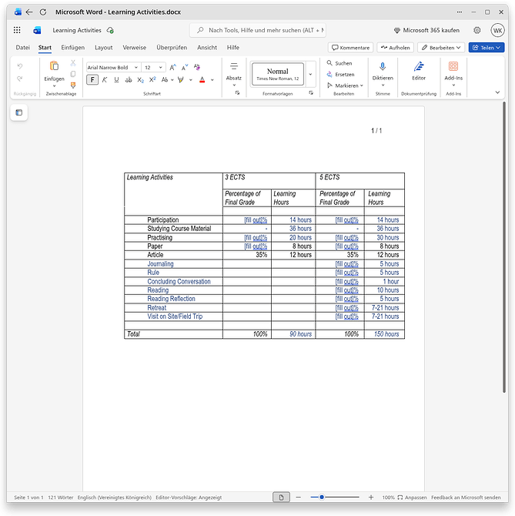The image size is (515, 516).
Task: Open the Bearbeiten mode dropdown
Action: (441, 48)
